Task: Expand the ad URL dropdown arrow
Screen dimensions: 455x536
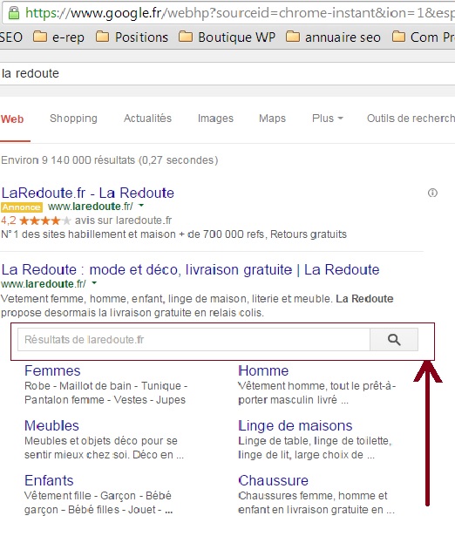Action: 141,206
